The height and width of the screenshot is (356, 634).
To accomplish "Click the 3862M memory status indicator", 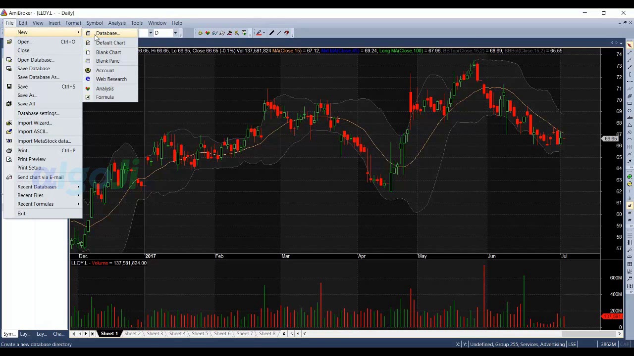I will point(608,345).
